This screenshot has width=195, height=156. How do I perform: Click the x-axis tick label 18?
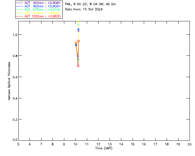pyautogui.click(x=167, y=144)
